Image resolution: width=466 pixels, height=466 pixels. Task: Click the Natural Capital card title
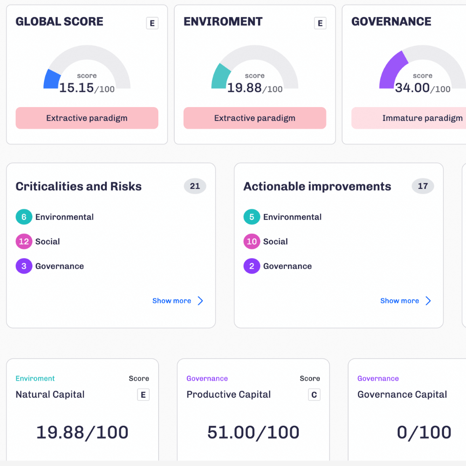tap(50, 394)
